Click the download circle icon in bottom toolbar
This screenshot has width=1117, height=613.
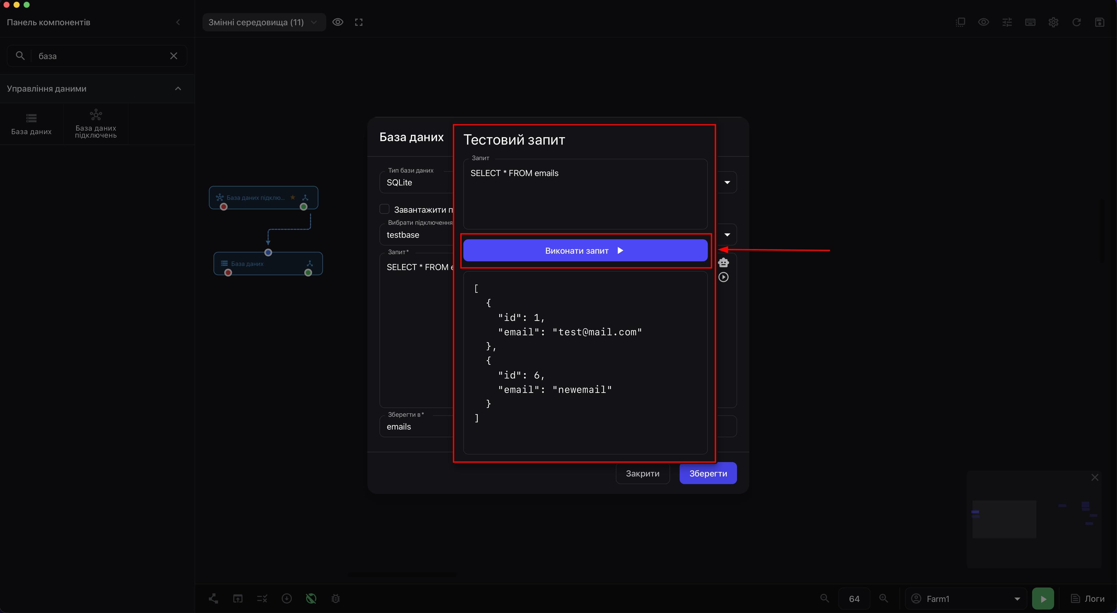pos(287,599)
